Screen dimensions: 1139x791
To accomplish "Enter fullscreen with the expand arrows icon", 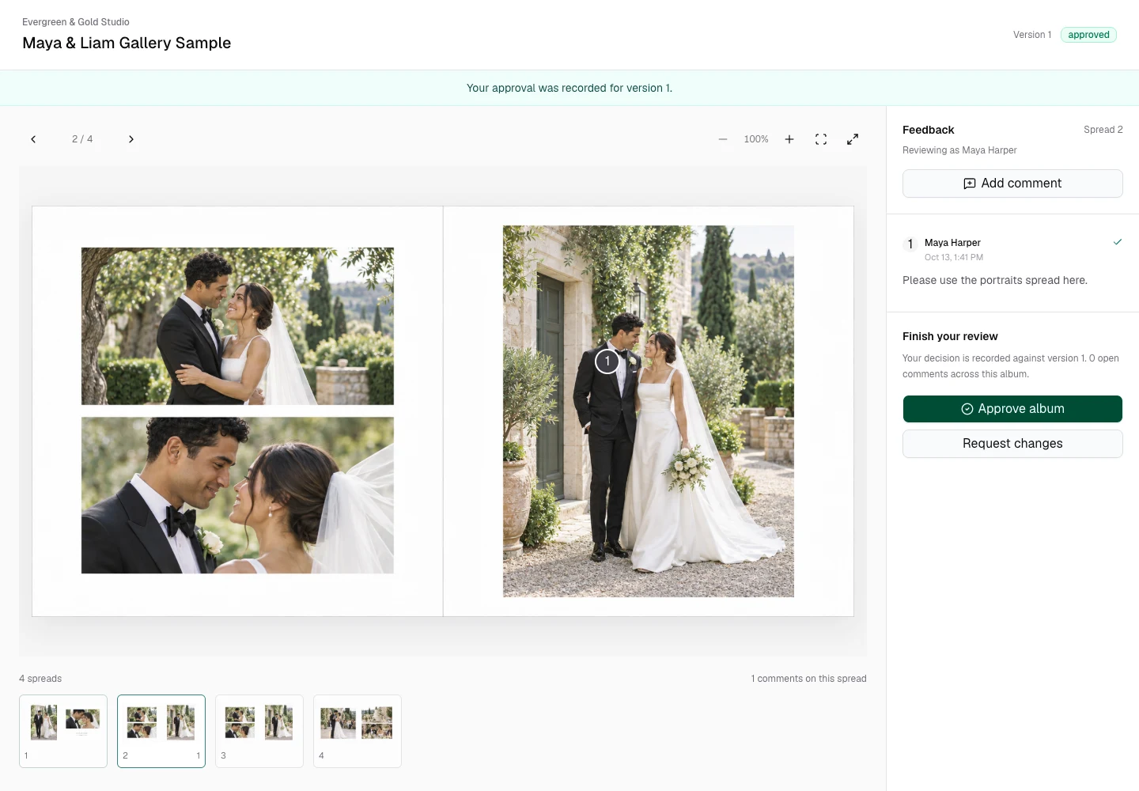I will [853, 139].
